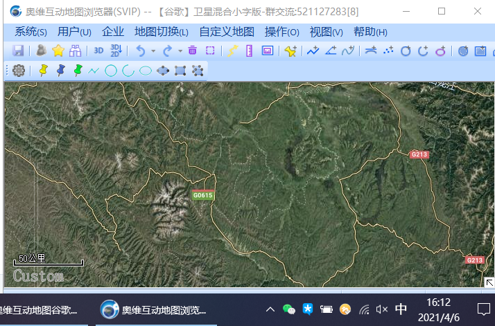Click the add dotted points icon
Image resolution: width=495 pixels, height=326 pixels.
(x=388, y=51)
